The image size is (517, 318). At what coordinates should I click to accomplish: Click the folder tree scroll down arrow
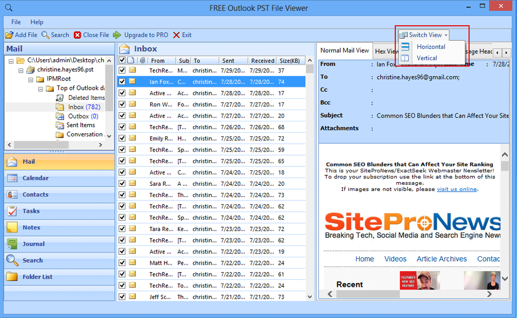[109, 136]
